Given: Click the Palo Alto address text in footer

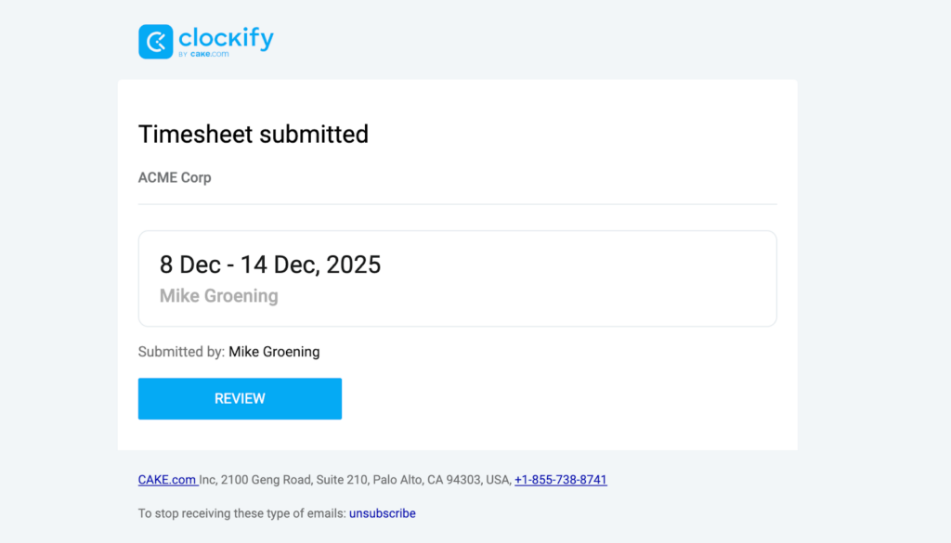Looking at the screenshot, I should [x=397, y=480].
